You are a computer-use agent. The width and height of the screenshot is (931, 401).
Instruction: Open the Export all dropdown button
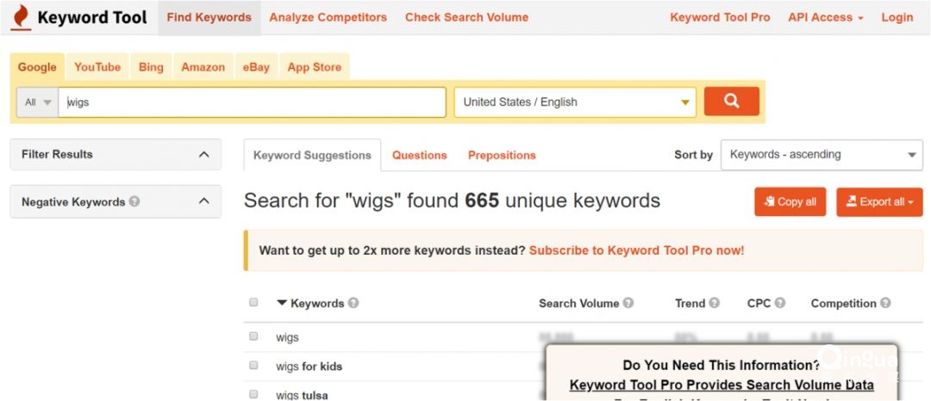879,202
